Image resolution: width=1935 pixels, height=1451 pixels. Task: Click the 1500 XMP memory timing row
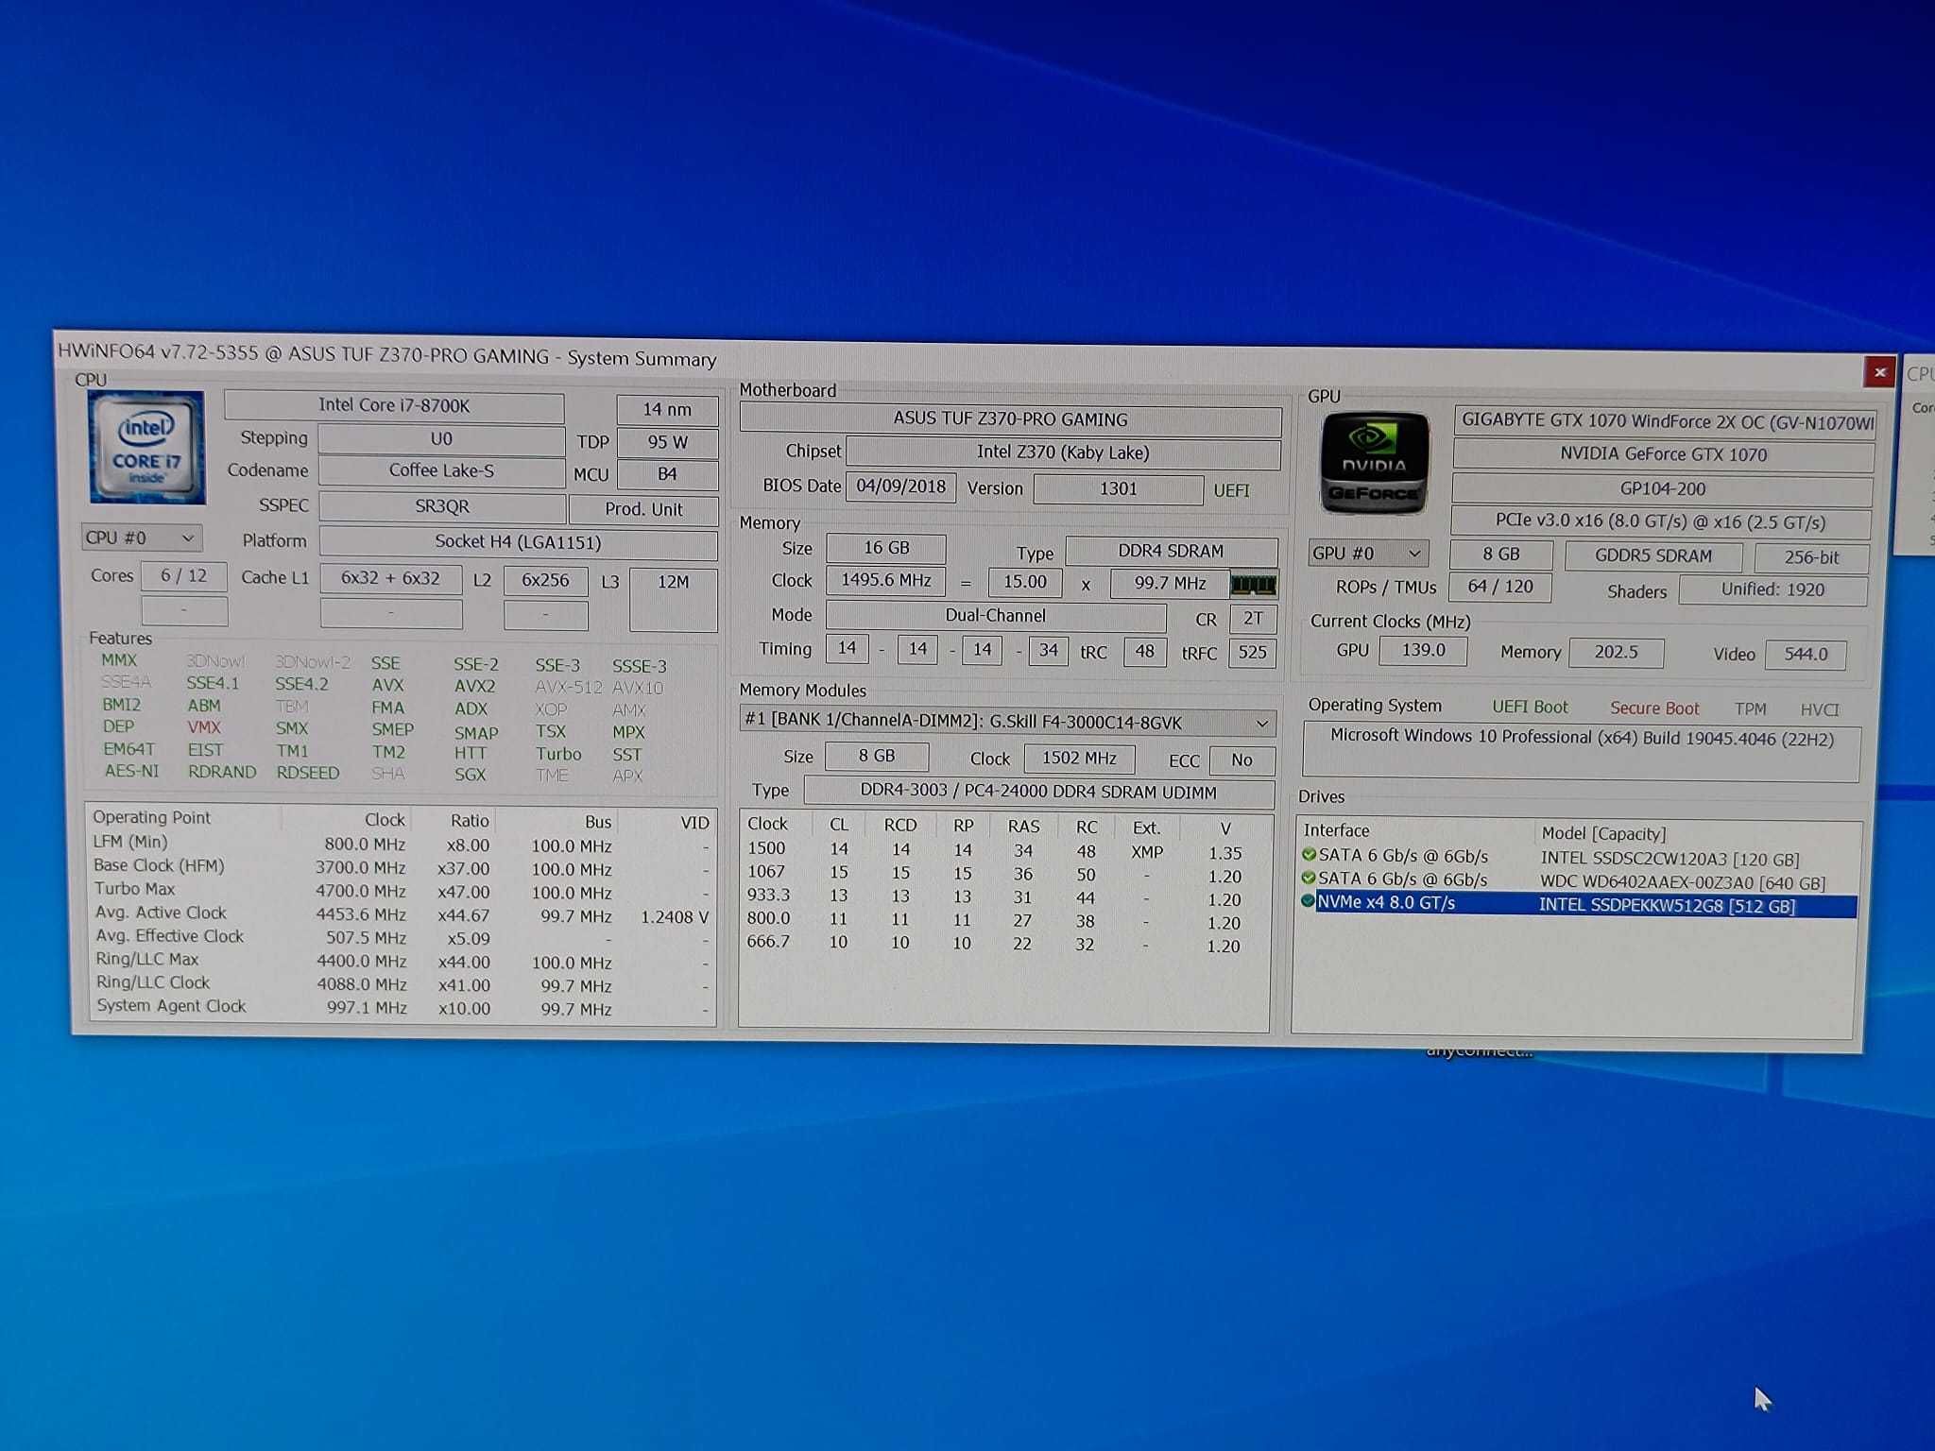(x=1002, y=850)
